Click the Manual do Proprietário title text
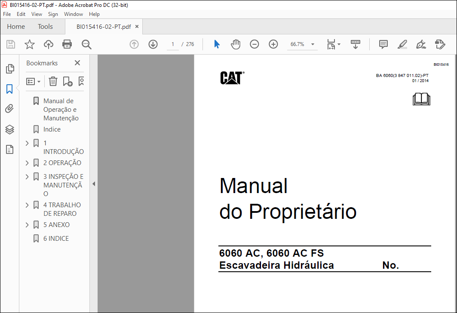The image size is (457, 313). (288, 199)
